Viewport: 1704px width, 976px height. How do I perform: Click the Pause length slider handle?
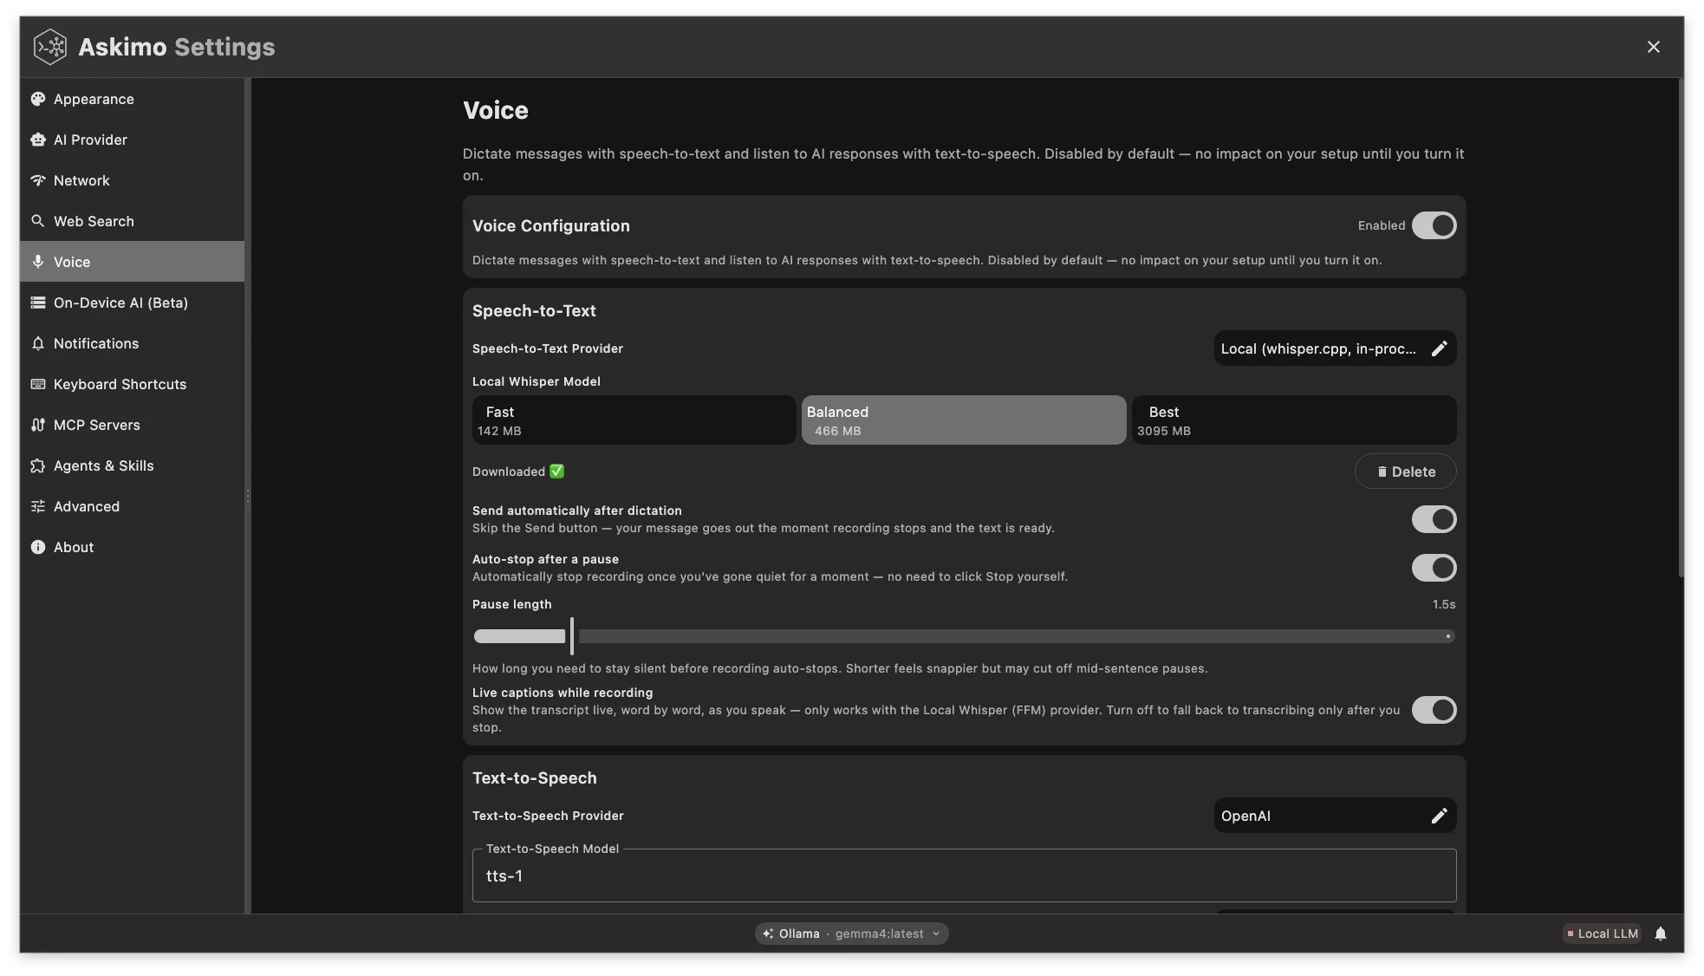pos(572,636)
